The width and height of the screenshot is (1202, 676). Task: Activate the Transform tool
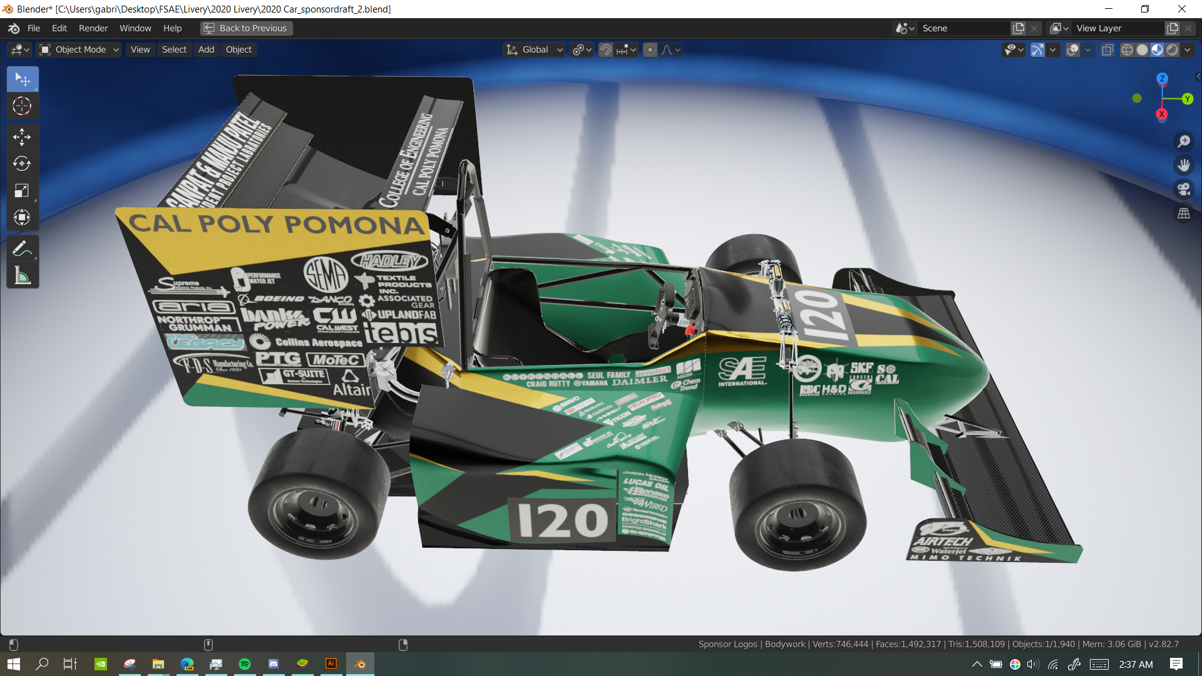coord(23,217)
